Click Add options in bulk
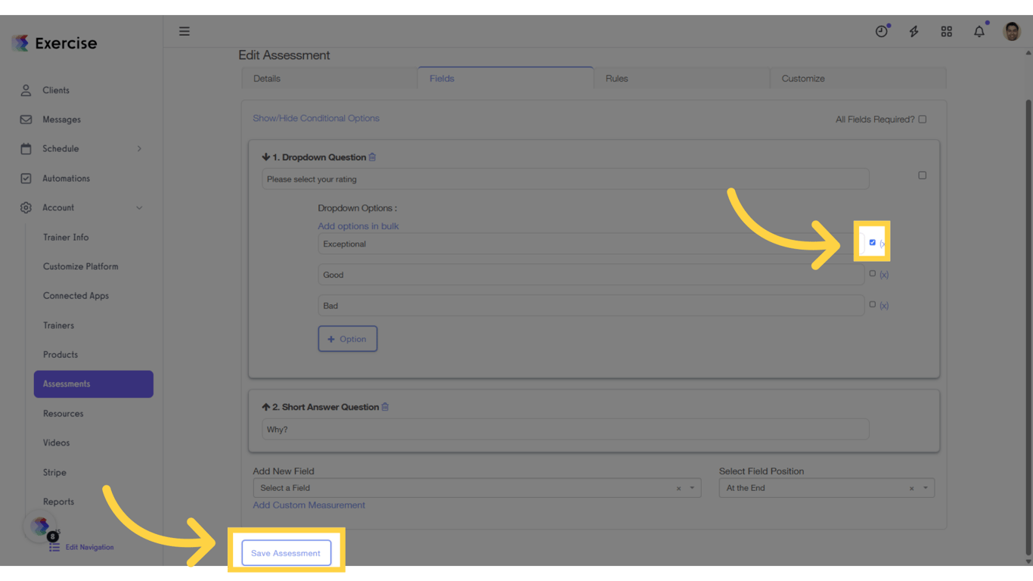 358,225
